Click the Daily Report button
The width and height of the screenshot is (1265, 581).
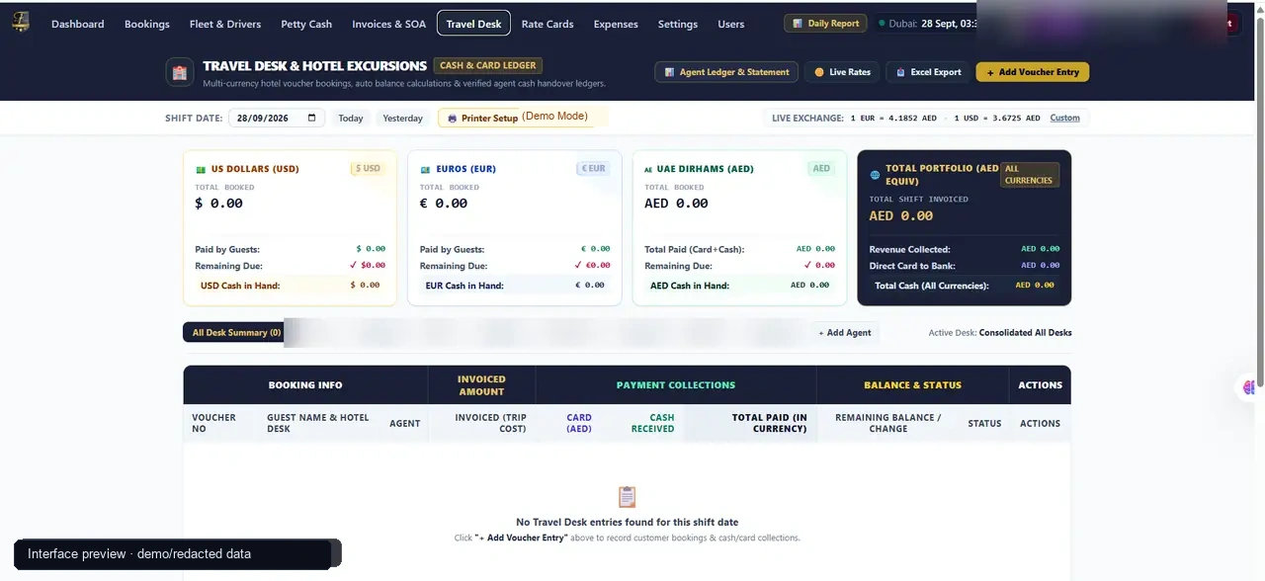coord(825,23)
